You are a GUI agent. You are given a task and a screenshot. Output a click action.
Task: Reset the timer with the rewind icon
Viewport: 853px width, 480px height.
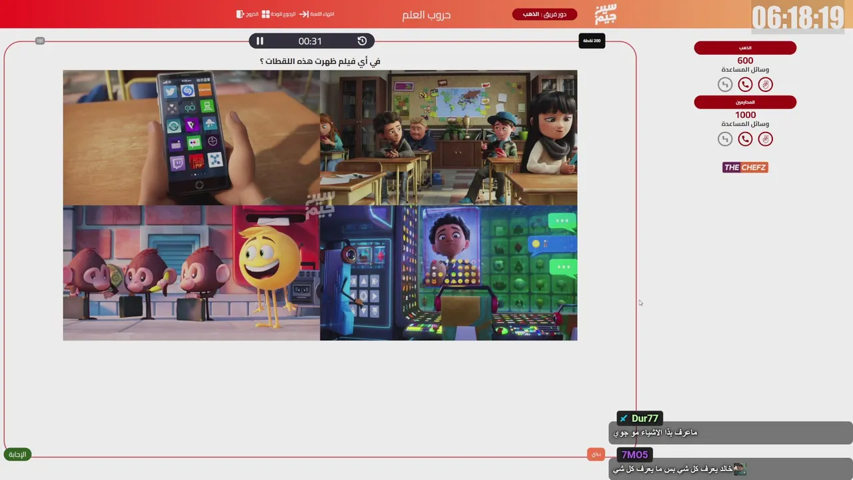coord(362,41)
